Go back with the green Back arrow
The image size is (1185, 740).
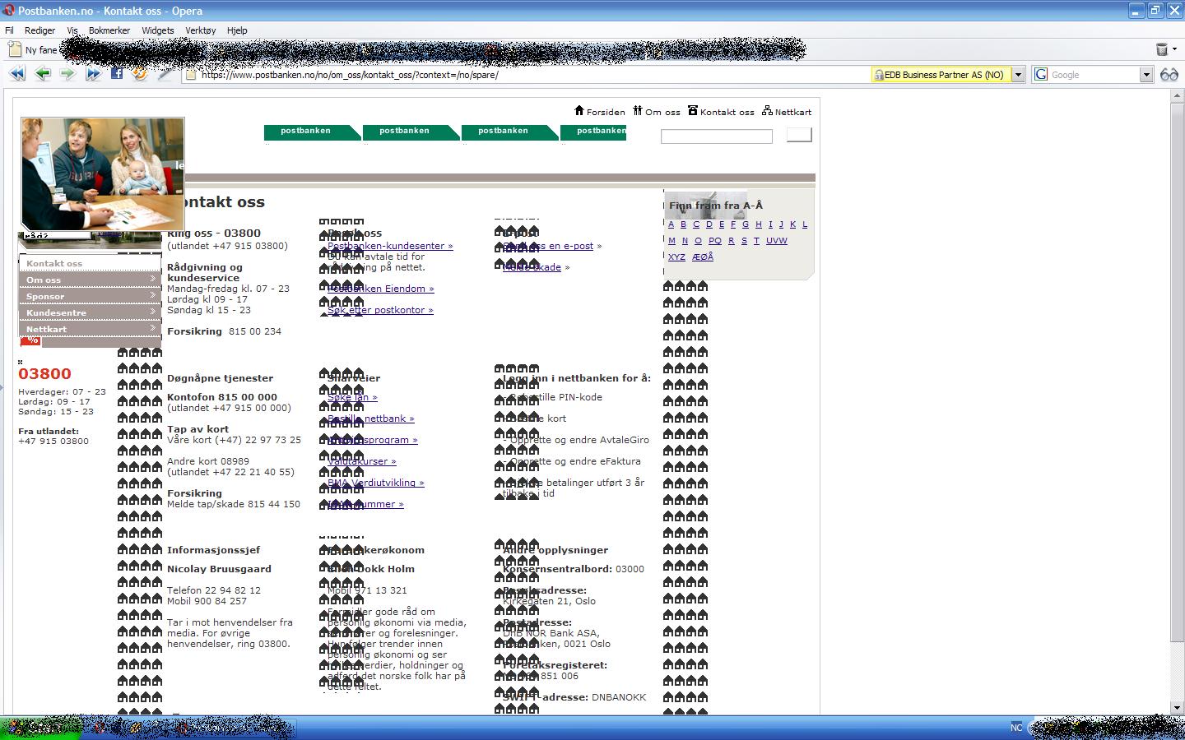(43, 74)
